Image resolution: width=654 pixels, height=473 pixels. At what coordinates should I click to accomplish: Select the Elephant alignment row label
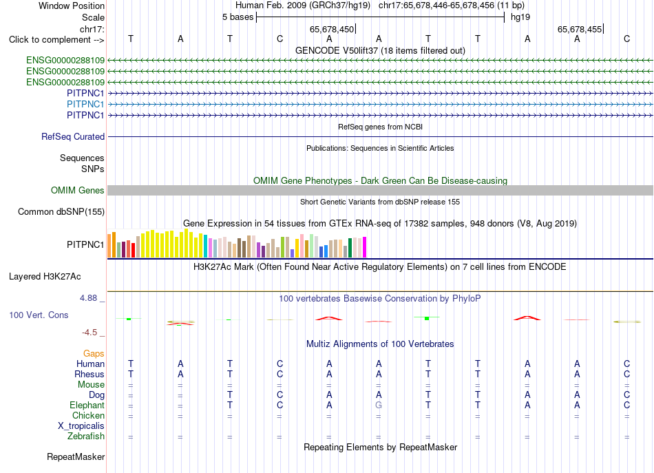tap(87, 405)
